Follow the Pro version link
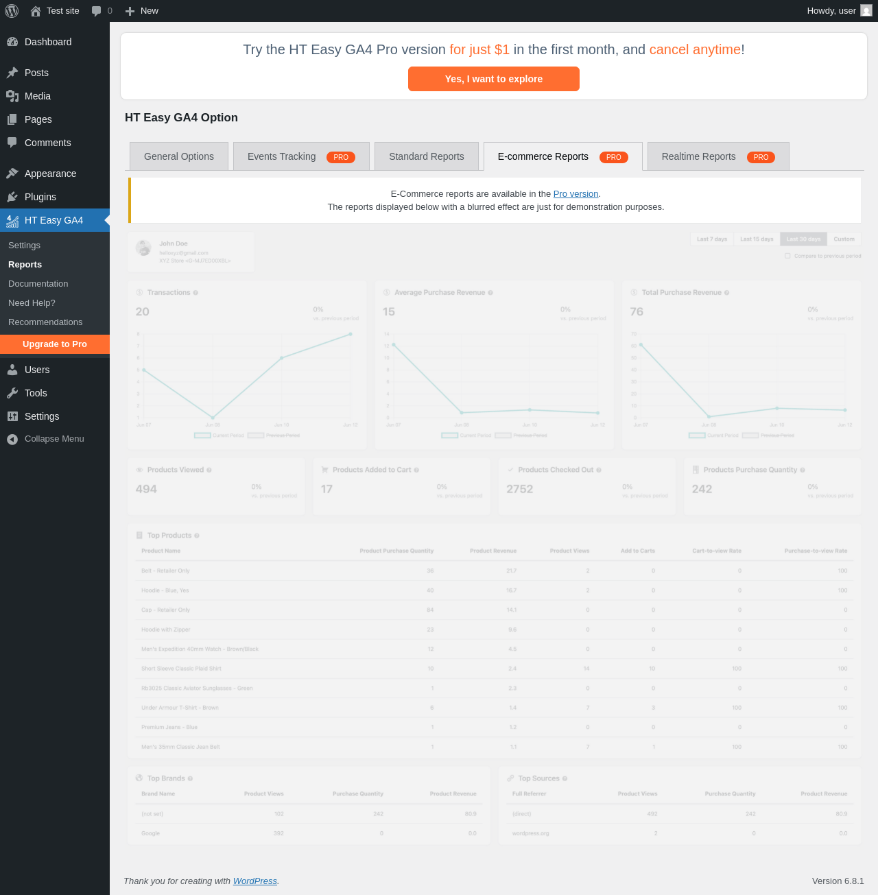The height and width of the screenshot is (895, 878). point(576,194)
